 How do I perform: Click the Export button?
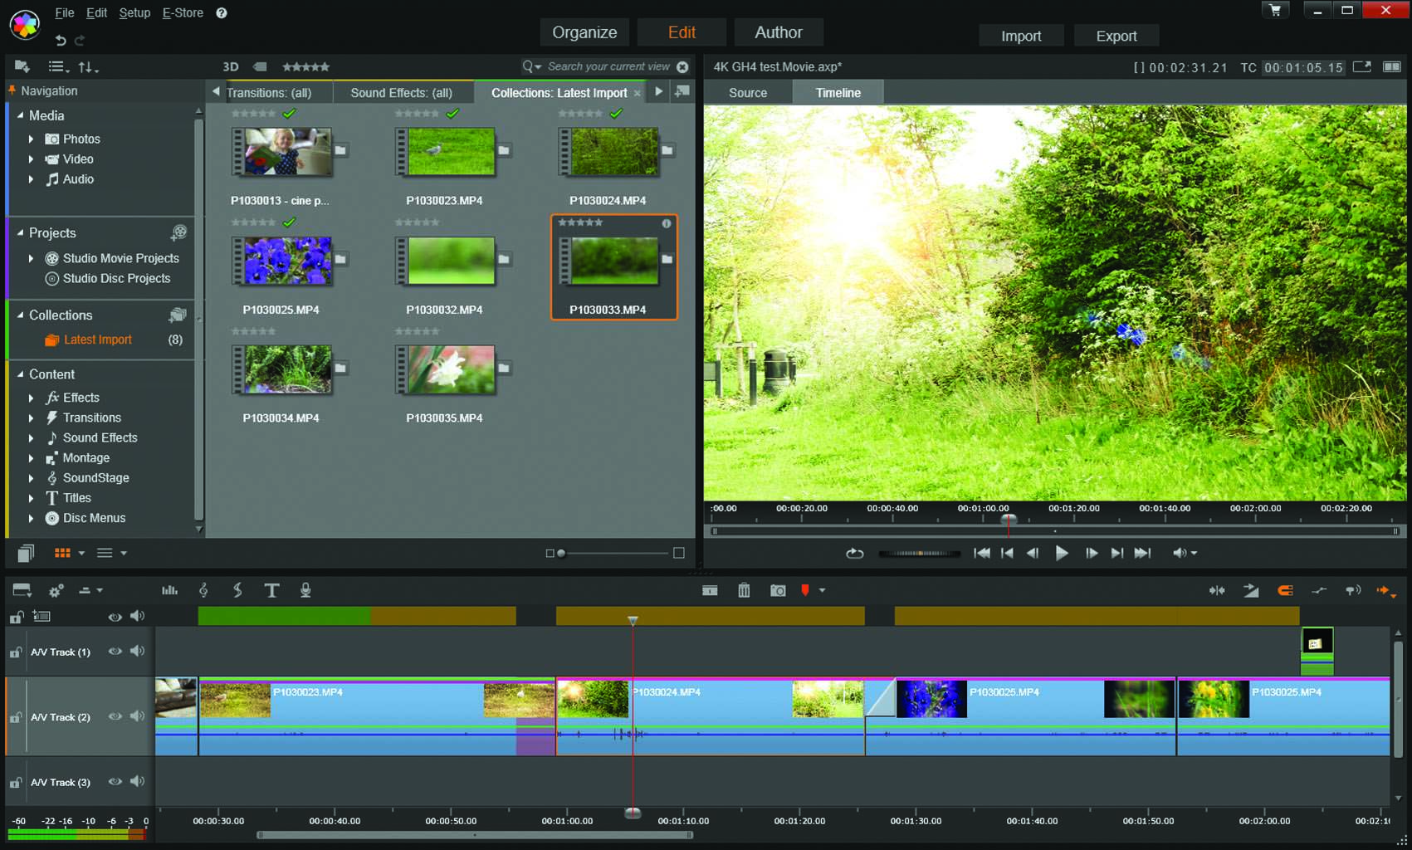point(1116,36)
